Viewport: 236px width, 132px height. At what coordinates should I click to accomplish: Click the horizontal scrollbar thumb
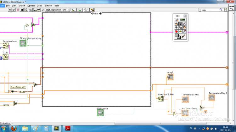(x=160, y=123)
